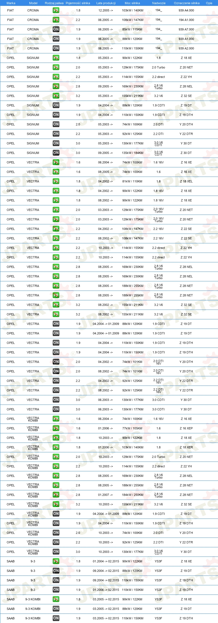Click diesel ON icon for CROMA 939 A7.000
The height and width of the screenshot is (623, 218).
[56, 29]
